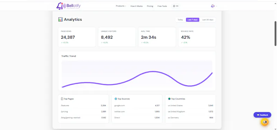Click the 3,284 features count

103,106
